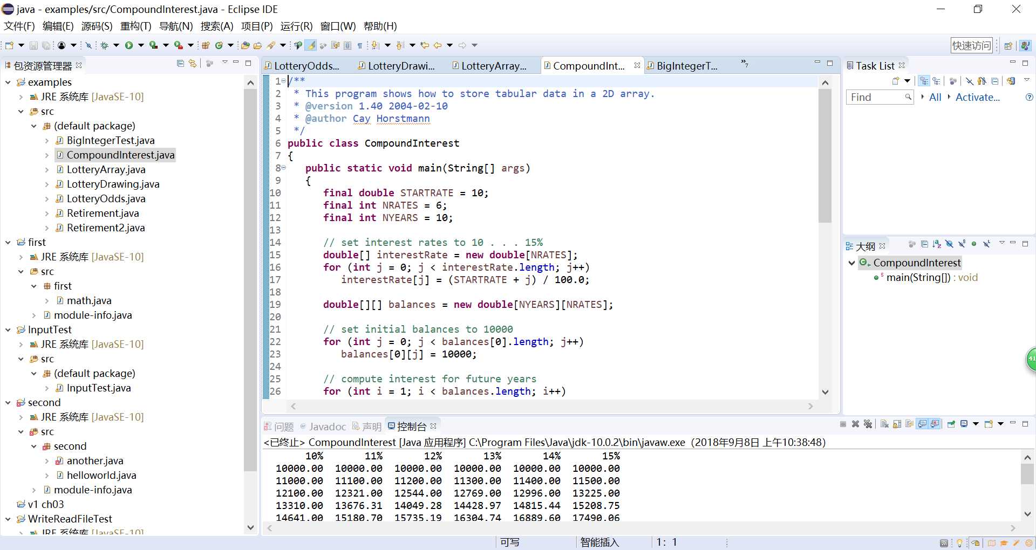Toggle Hide Static Members in Outline
1036x550 pixels.
point(962,244)
